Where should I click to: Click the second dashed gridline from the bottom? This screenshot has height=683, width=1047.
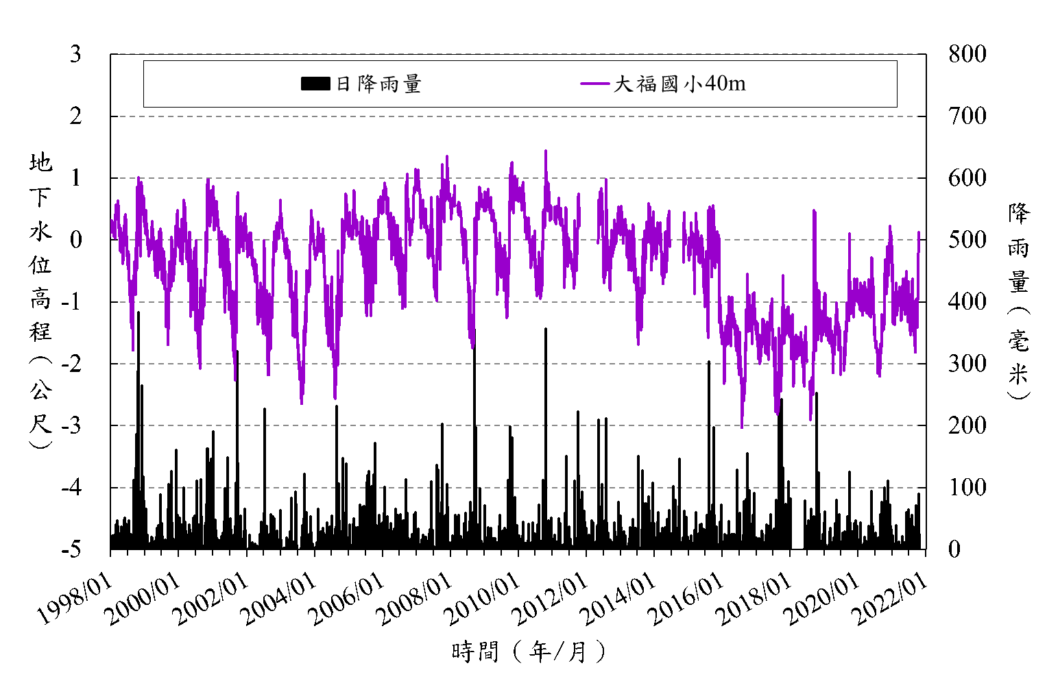coord(518,425)
